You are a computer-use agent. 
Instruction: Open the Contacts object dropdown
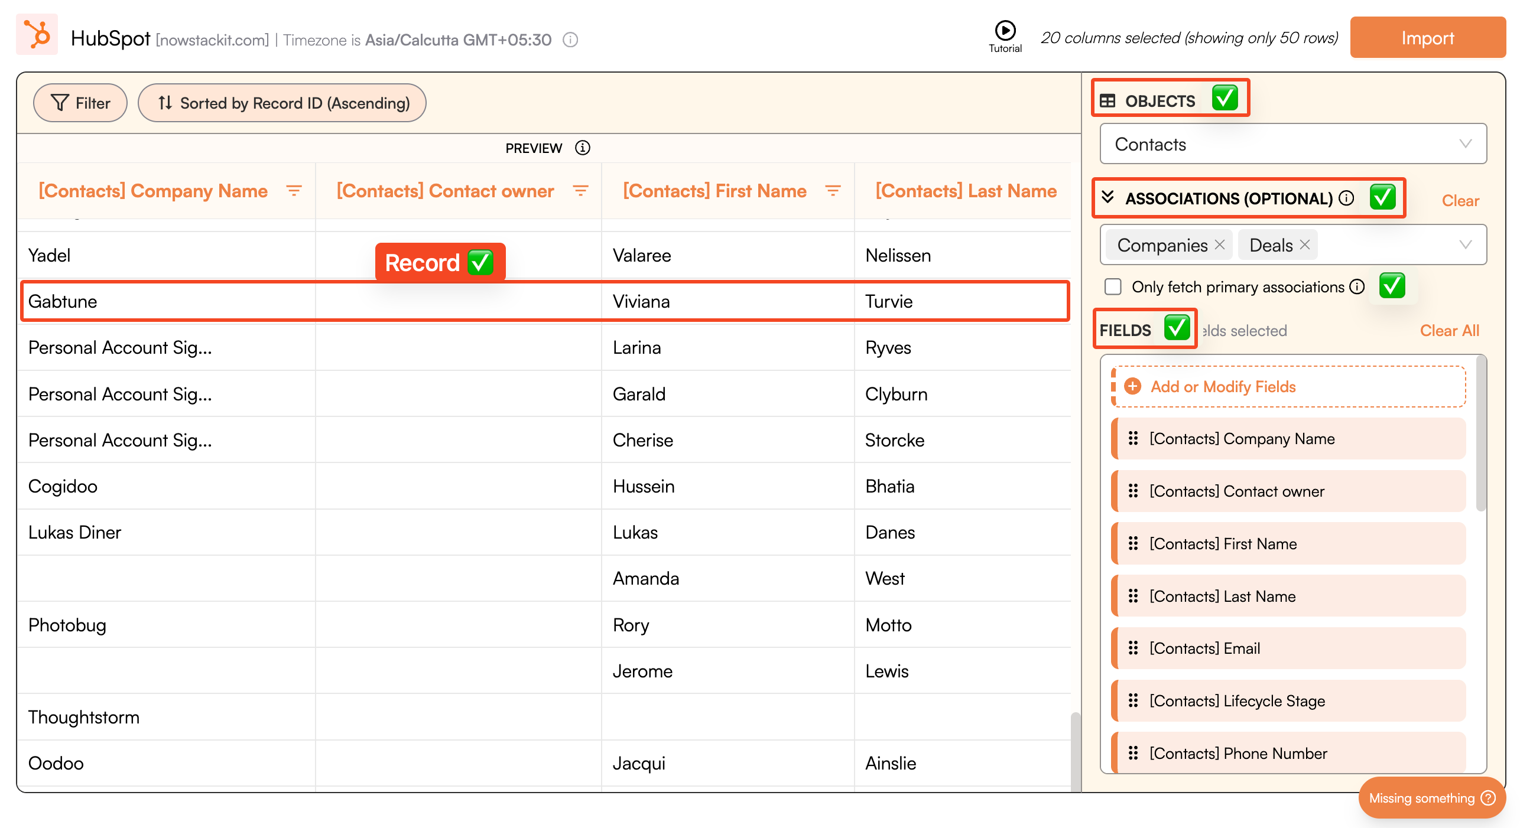pos(1292,144)
